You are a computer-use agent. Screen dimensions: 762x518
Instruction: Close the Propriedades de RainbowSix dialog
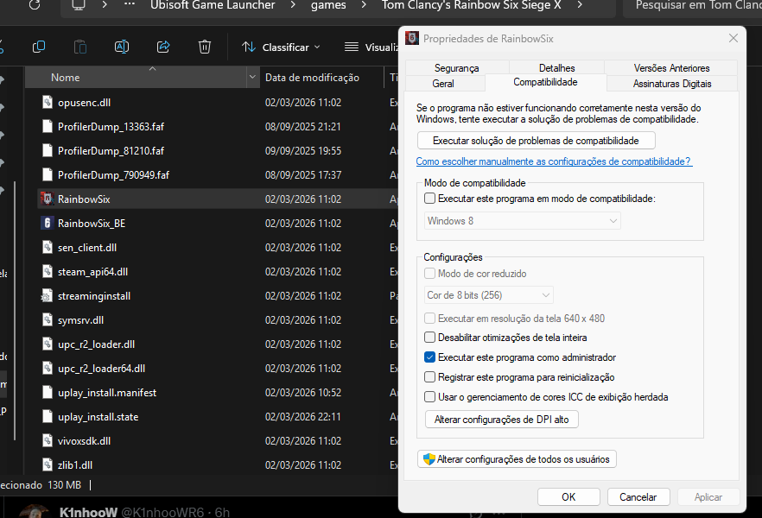coord(733,38)
